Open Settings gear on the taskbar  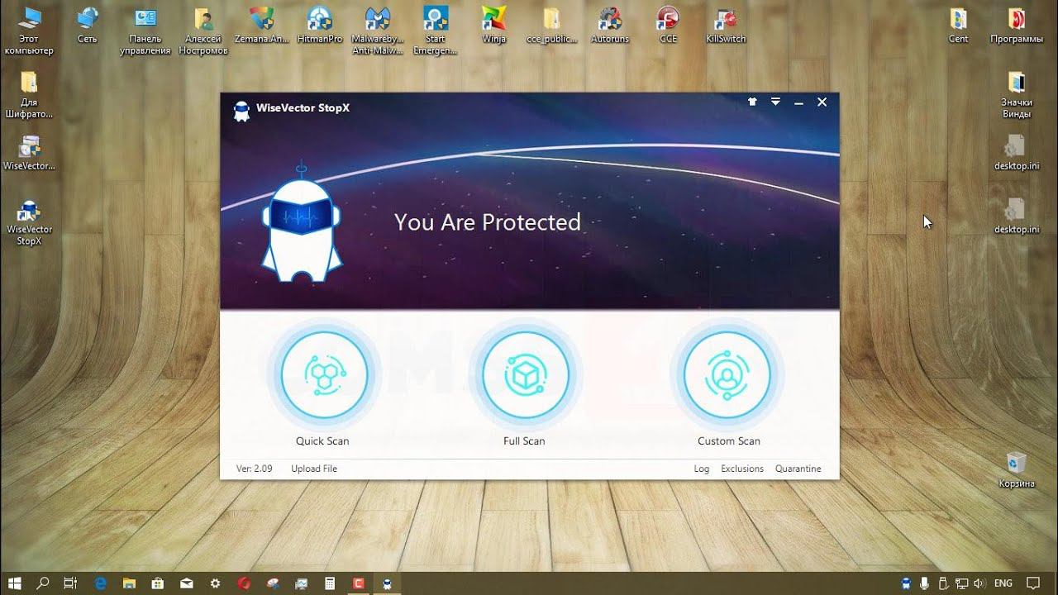pyautogui.click(x=216, y=583)
